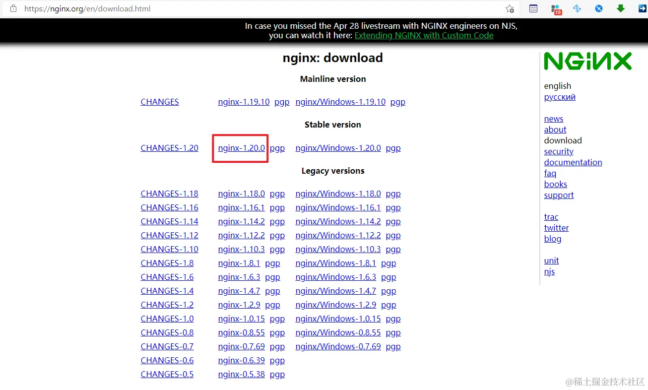
Task: Open the faq page
Action: [550, 173]
